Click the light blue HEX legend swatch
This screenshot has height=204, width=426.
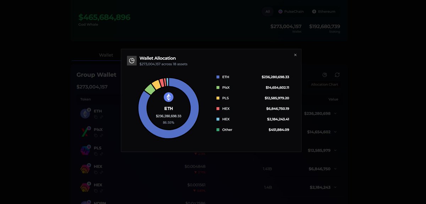point(218,119)
